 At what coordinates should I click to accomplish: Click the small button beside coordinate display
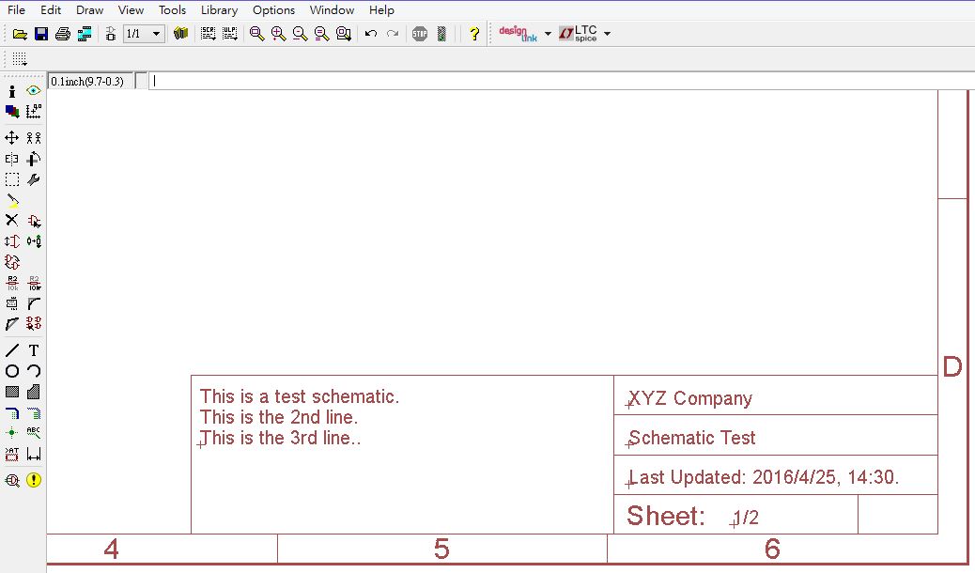[x=141, y=81]
